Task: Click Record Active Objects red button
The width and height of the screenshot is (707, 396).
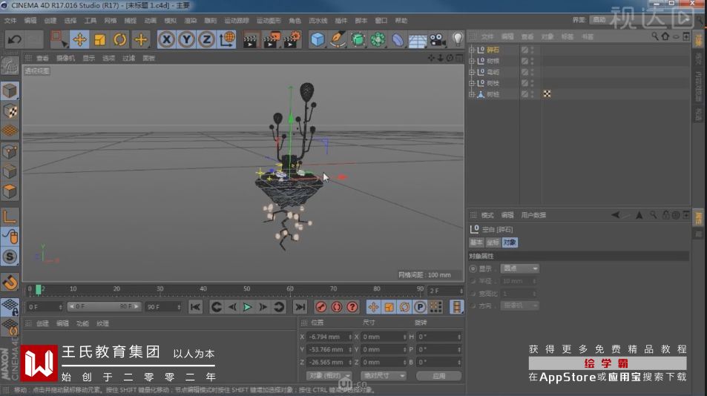Action: (x=321, y=307)
